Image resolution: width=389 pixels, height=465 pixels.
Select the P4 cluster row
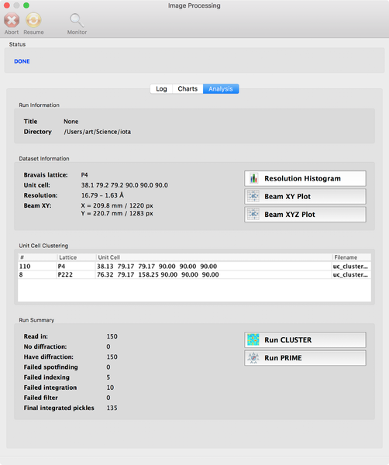pos(194,267)
